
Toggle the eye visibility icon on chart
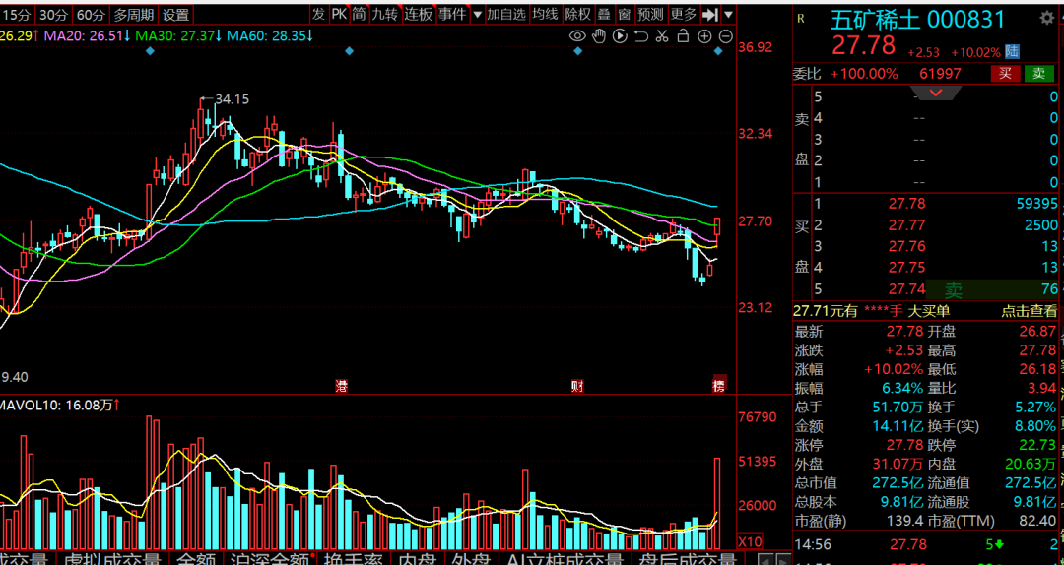(x=578, y=36)
